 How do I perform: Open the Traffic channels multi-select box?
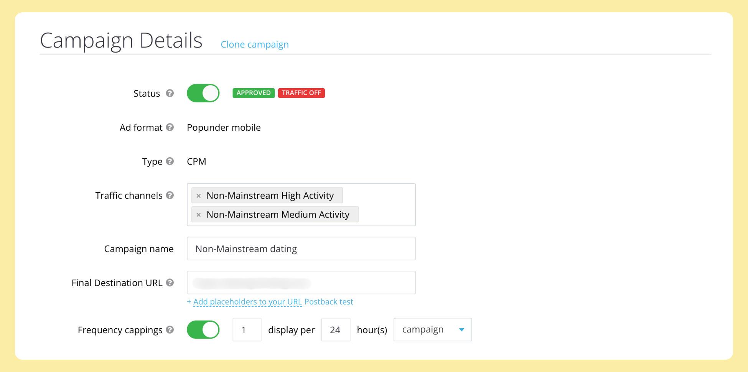301,205
